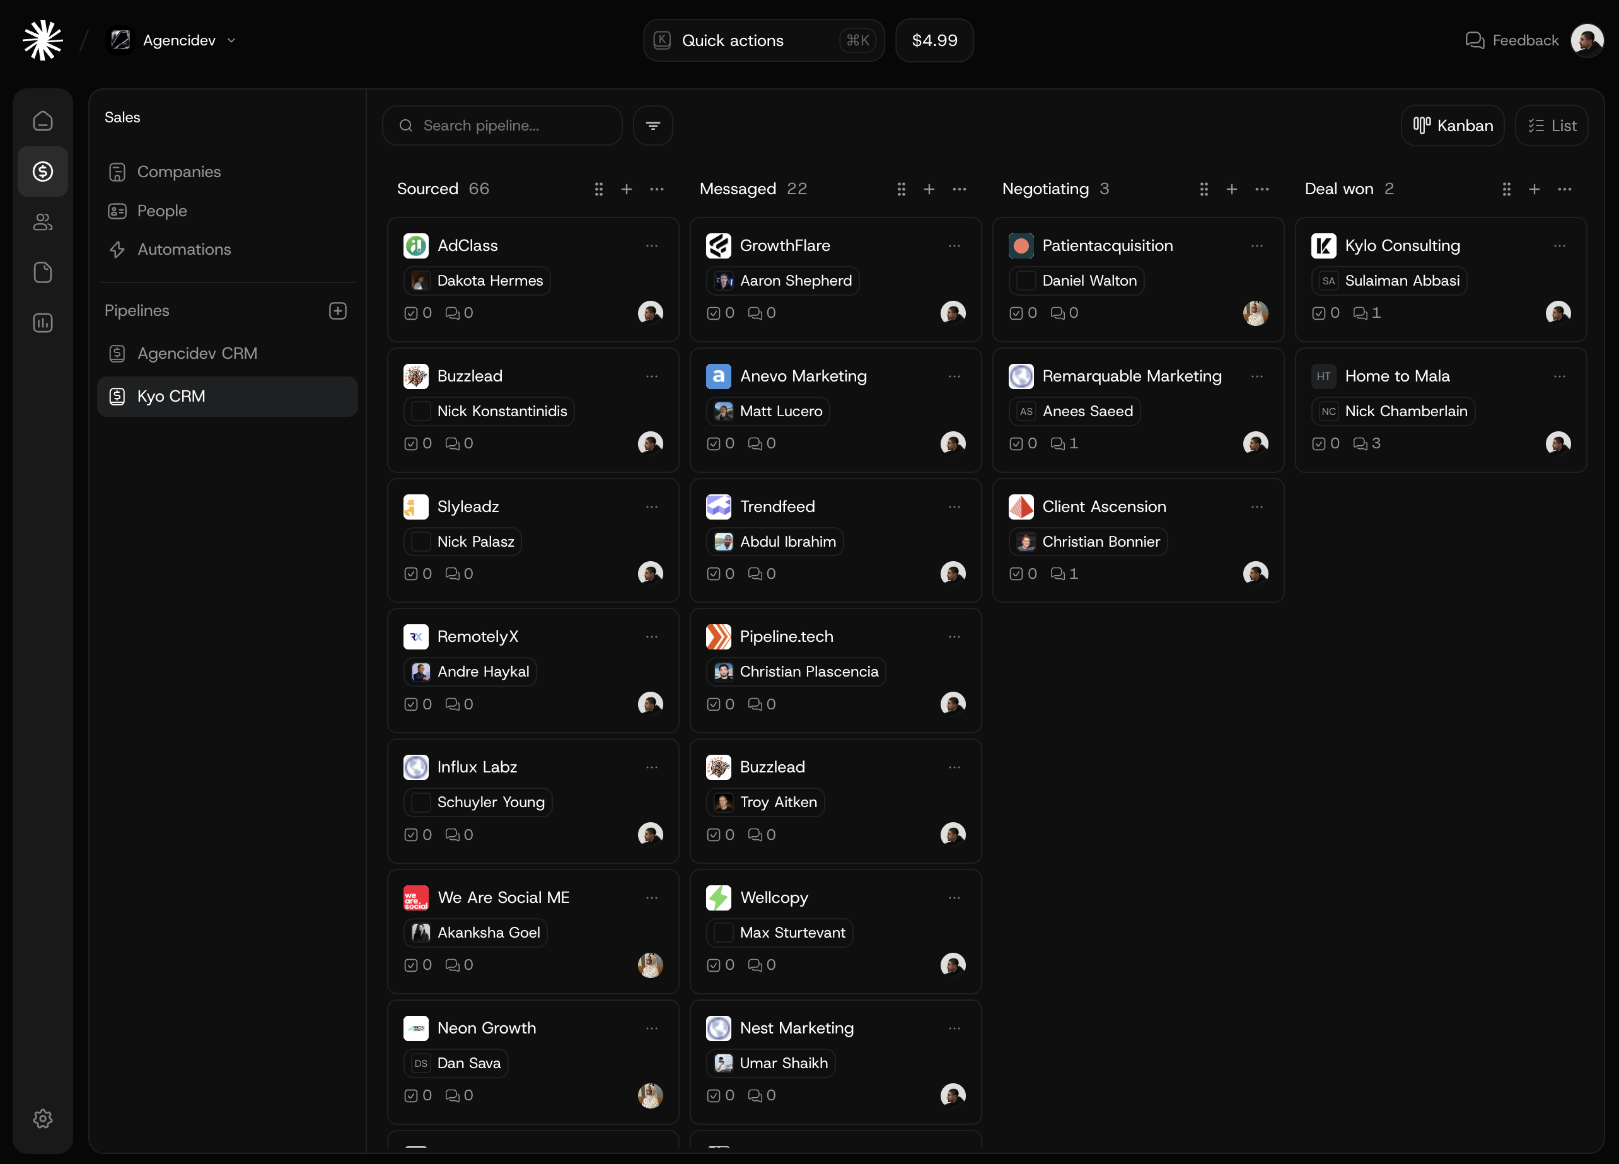This screenshot has height=1164, width=1619.
Task: Open contact Nick Chamberlain chip
Action: tap(1393, 411)
